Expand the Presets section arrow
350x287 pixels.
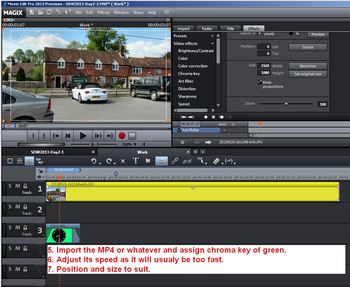click(213, 36)
